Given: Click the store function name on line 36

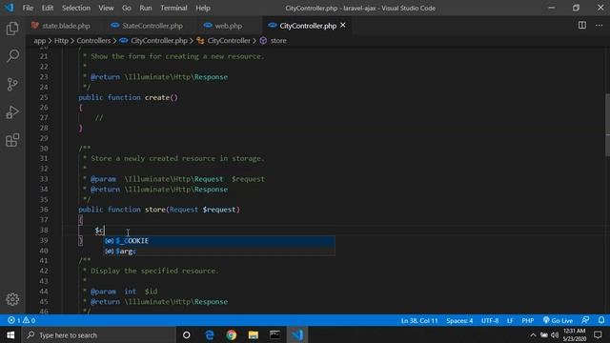Looking at the screenshot, I should (155, 210).
